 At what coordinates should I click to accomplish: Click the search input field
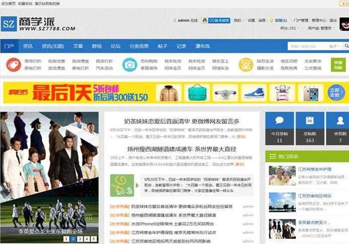(x=307, y=46)
